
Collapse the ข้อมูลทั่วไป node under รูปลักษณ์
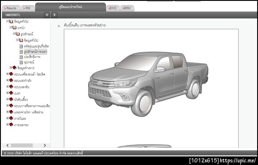pos(17,40)
